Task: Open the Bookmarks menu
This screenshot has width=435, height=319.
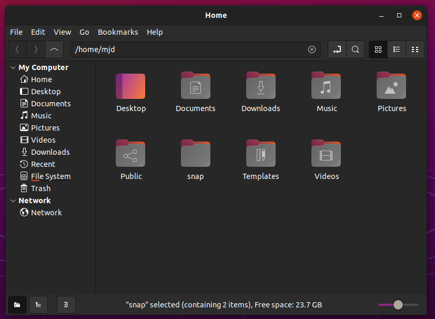Action: click(x=118, y=32)
